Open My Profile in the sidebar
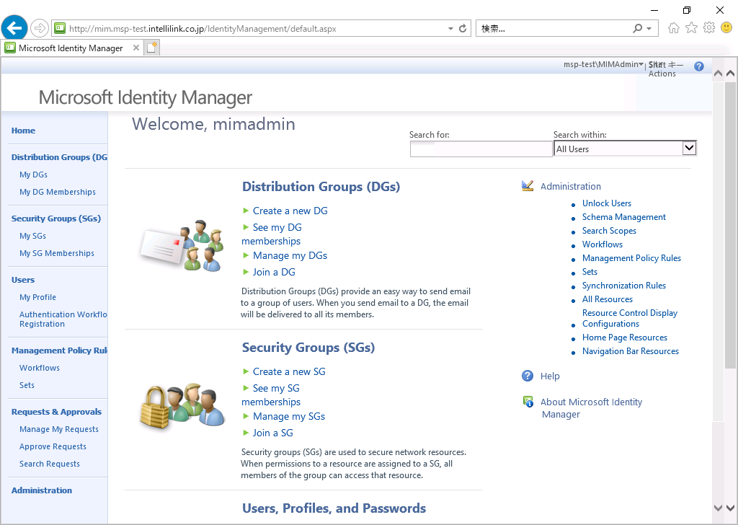The height and width of the screenshot is (525, 738). tap(37, 297)
